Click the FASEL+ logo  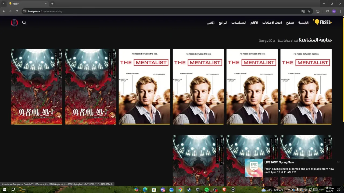click(x=322, y=23)
